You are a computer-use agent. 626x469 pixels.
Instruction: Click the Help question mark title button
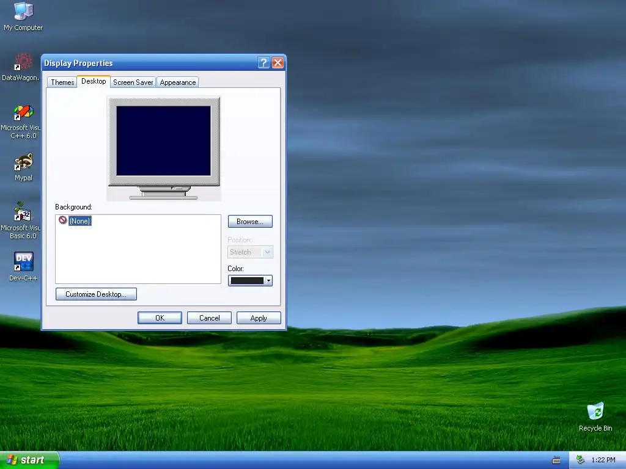[x=263, y=63]
